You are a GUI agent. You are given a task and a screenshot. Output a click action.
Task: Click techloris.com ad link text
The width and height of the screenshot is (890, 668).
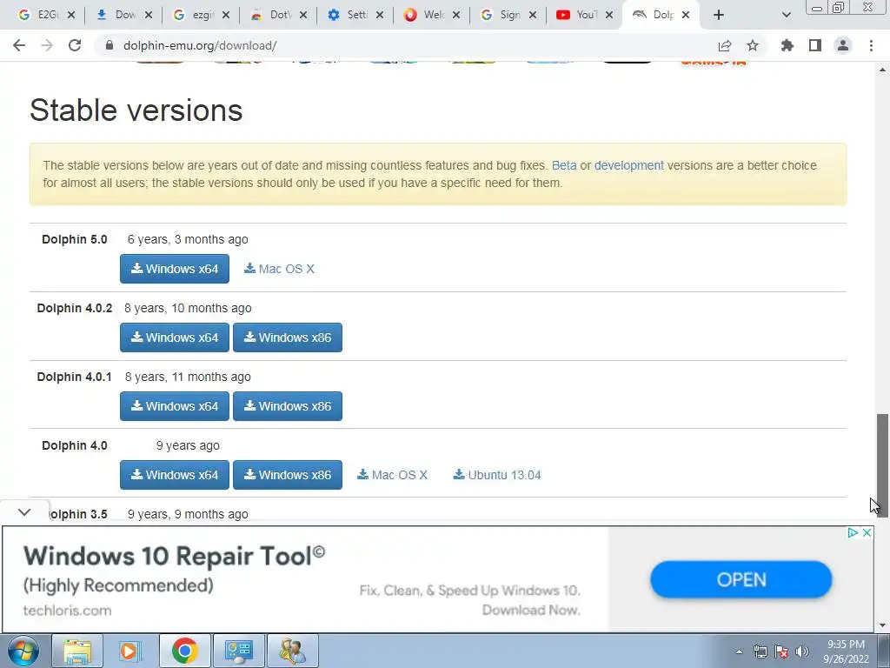coord(67,611)
